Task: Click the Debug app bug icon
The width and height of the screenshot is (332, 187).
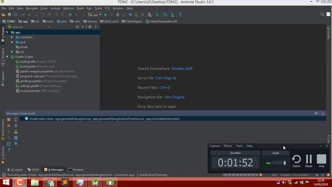Action: [118, 15]
